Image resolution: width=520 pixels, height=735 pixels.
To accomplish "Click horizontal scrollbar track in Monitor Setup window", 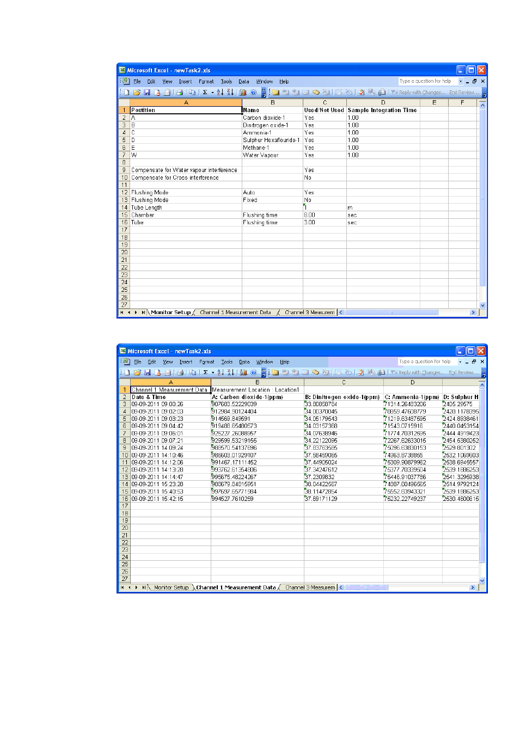I will (454, 313).
